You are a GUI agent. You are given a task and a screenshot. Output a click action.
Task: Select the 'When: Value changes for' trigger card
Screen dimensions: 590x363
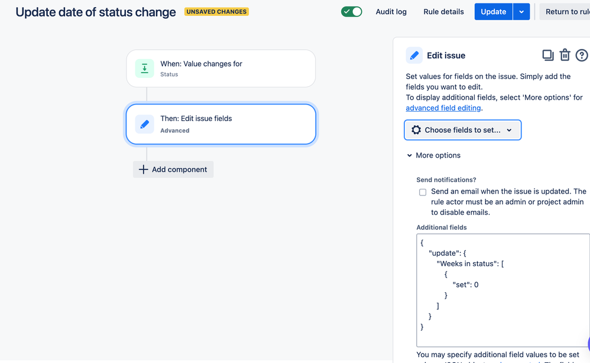coord(221,68)
